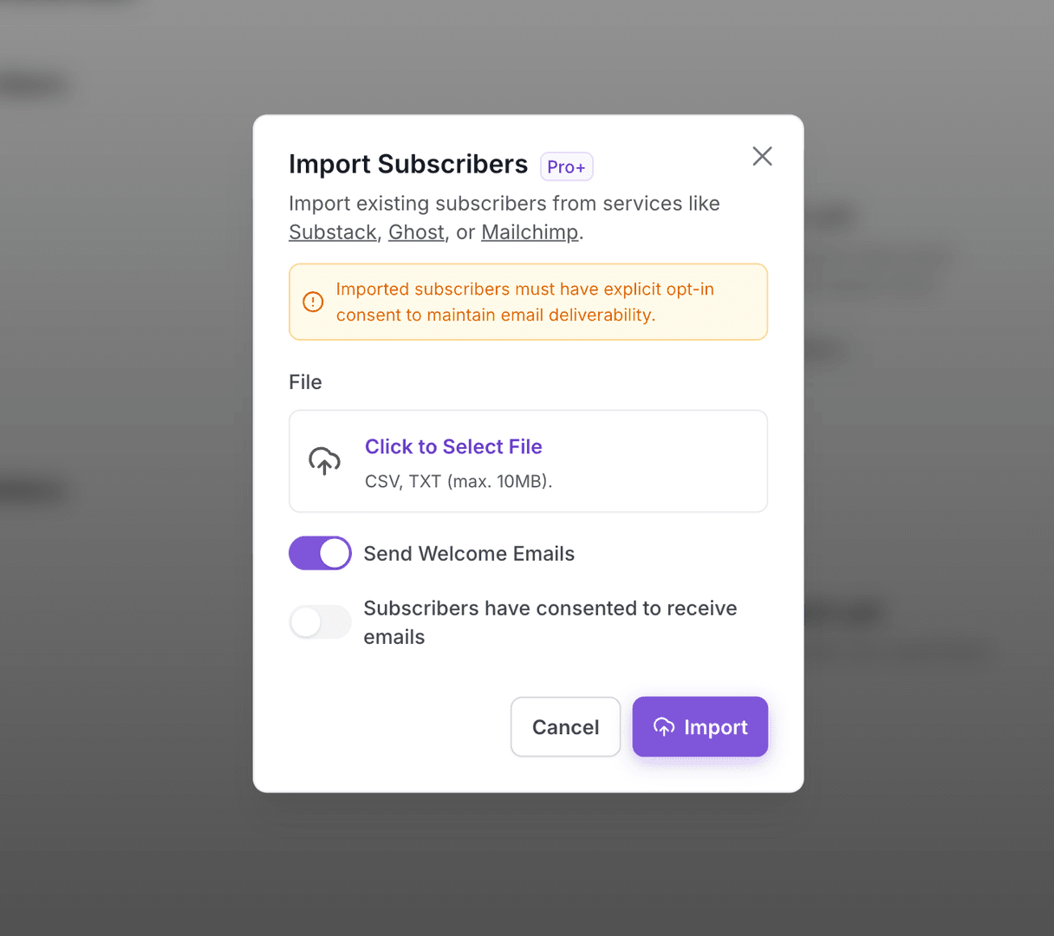Click the File section label
This screenshot has width=1054, height=936.
[305, 381]
